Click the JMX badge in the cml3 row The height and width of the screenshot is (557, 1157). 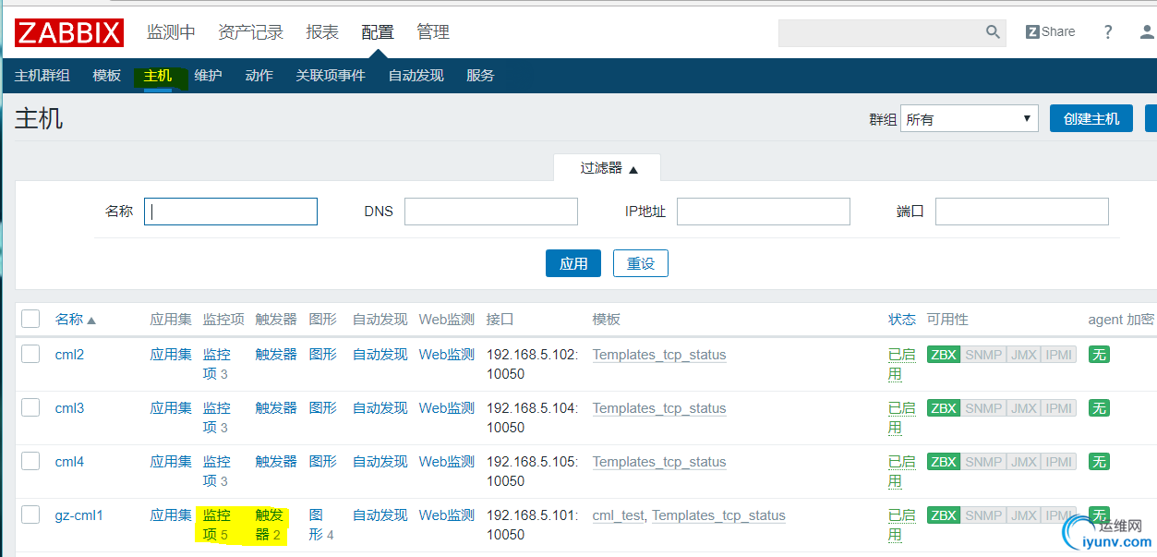tap(1023, 408)
